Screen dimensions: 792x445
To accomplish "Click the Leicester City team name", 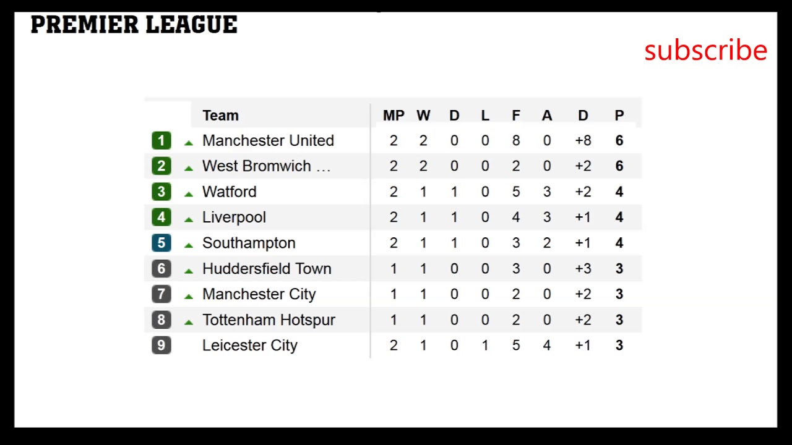I will point(250,345).
